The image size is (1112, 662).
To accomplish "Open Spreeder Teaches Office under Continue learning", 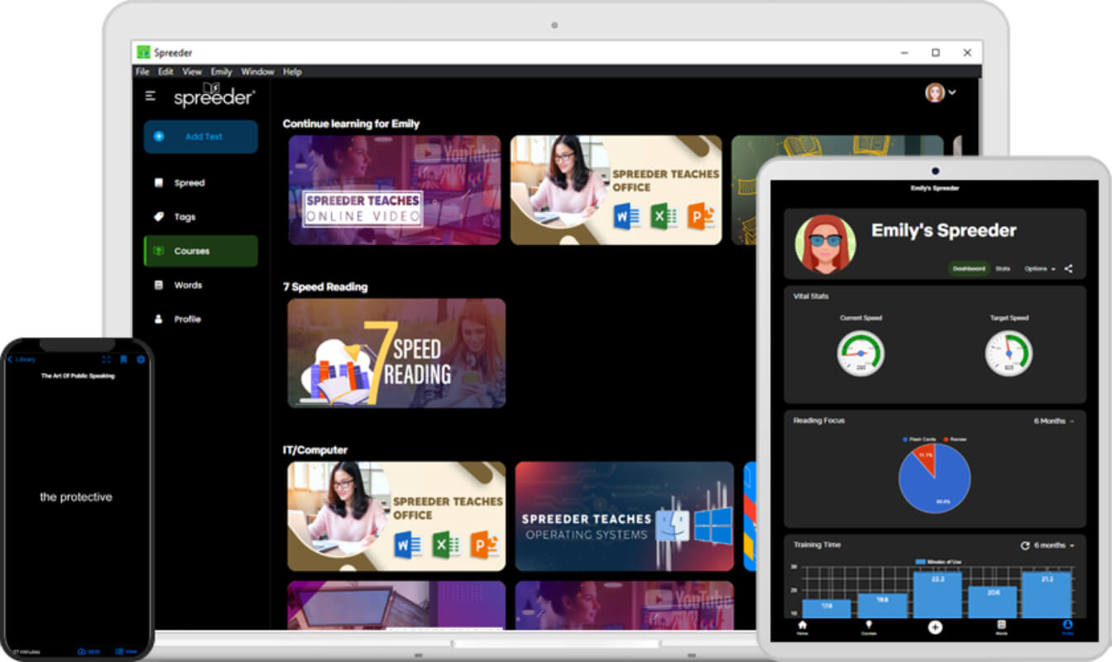I will (616, 190).
